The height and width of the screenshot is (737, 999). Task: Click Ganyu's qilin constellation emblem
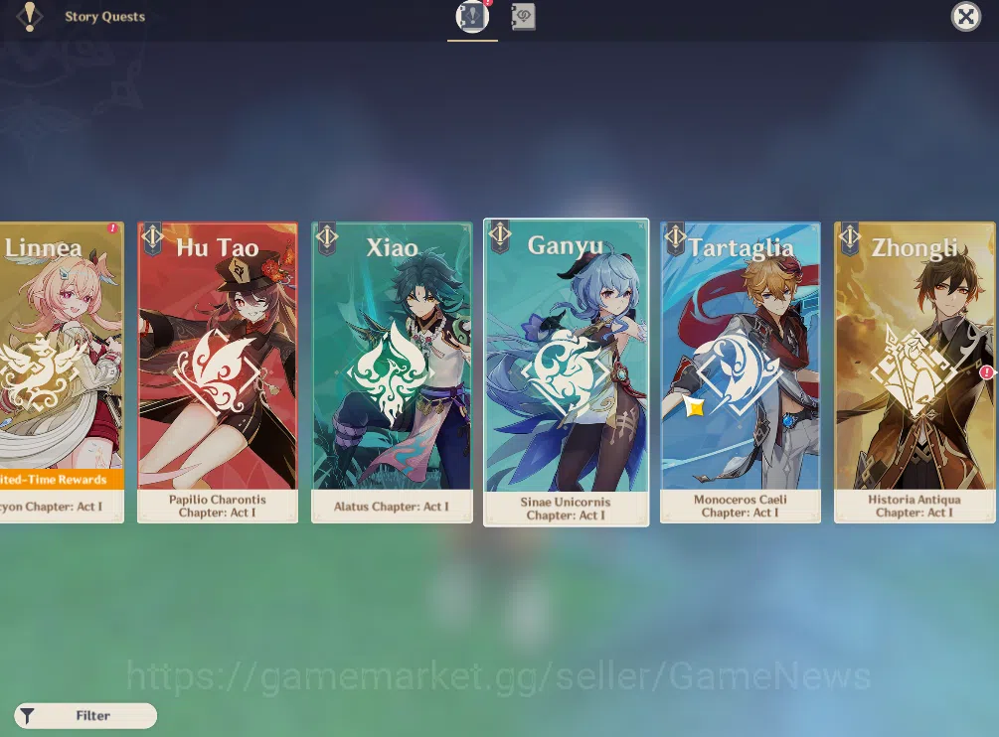[566, 372]
